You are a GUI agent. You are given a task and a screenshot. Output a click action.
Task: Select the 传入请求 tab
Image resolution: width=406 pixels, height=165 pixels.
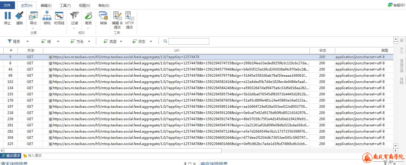coord(32,156)
